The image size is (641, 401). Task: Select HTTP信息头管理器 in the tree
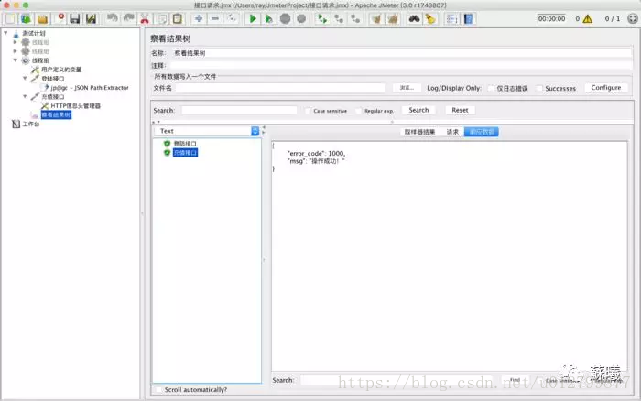(75, 106)
